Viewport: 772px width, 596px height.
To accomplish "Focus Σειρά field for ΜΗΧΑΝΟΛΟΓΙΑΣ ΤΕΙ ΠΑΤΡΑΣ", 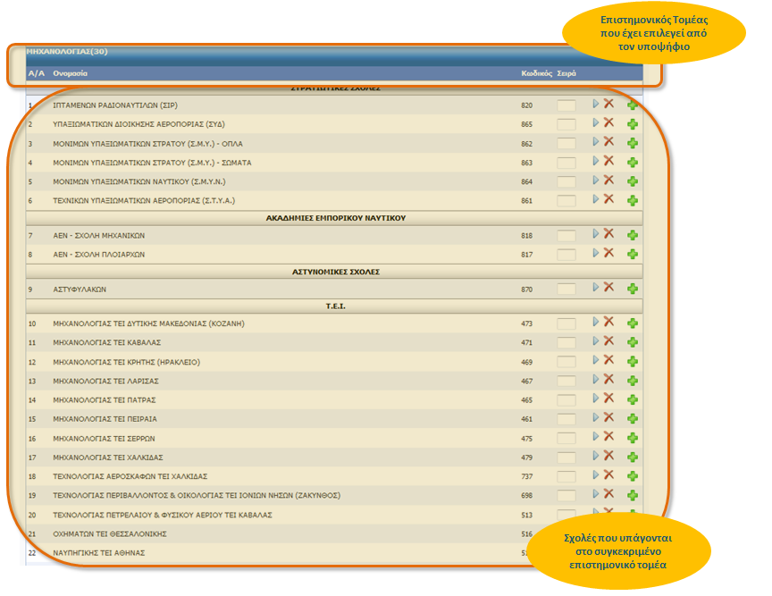I will pyautogui.click(x=566, y=400).
